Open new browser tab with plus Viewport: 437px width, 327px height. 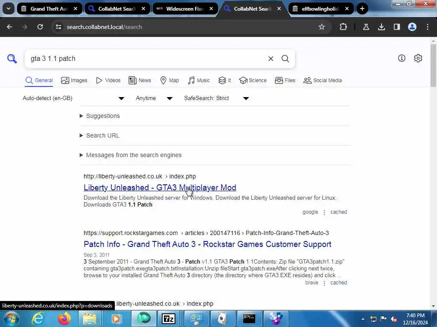(362, 9)
